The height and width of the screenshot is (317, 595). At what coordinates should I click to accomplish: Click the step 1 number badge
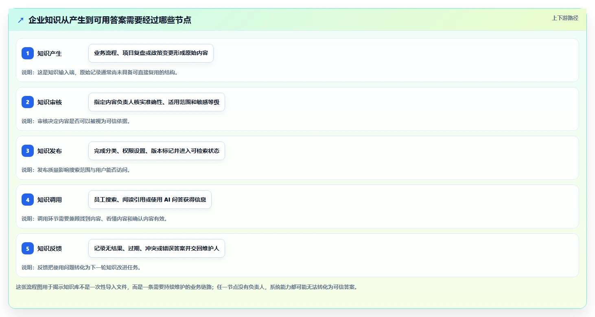(28, 53)
